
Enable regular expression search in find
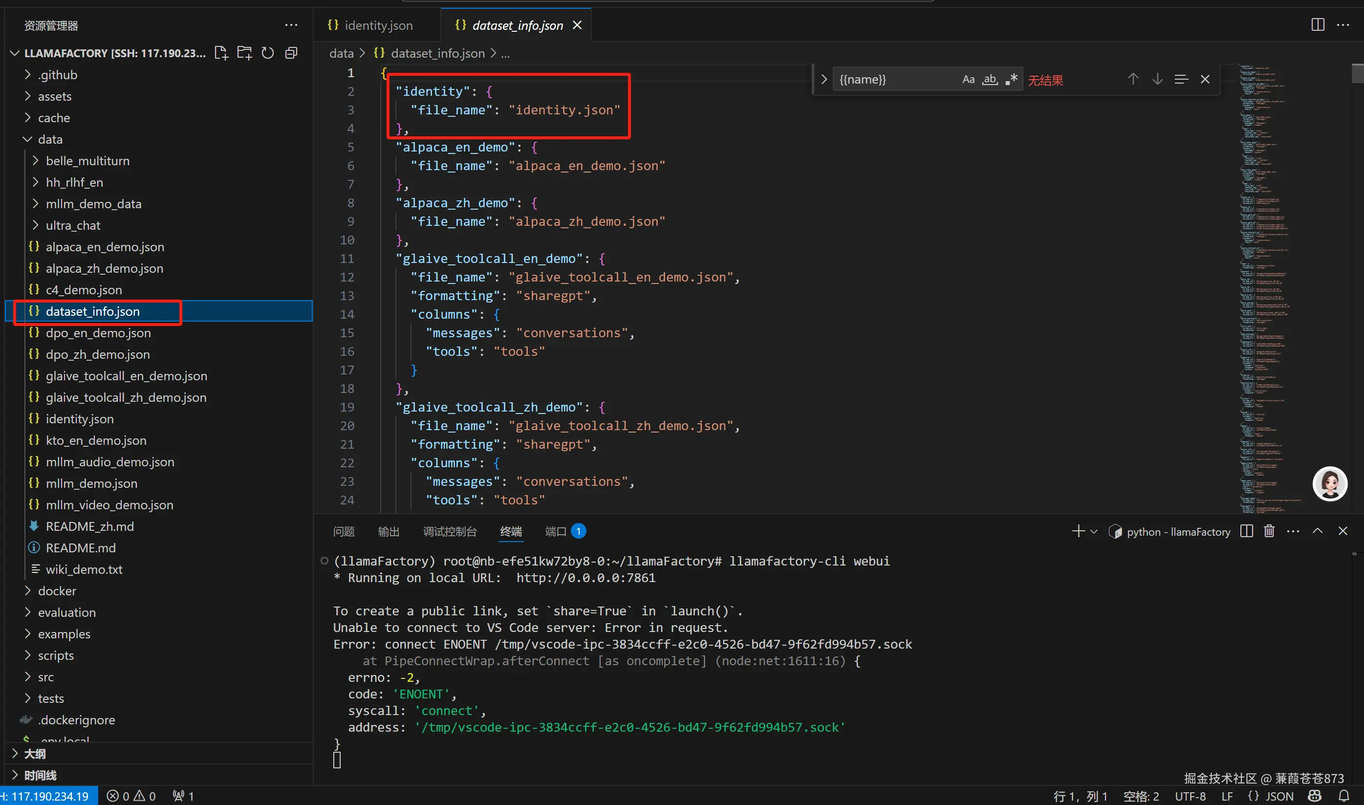pyautogui.click(x=1011, y=79)
